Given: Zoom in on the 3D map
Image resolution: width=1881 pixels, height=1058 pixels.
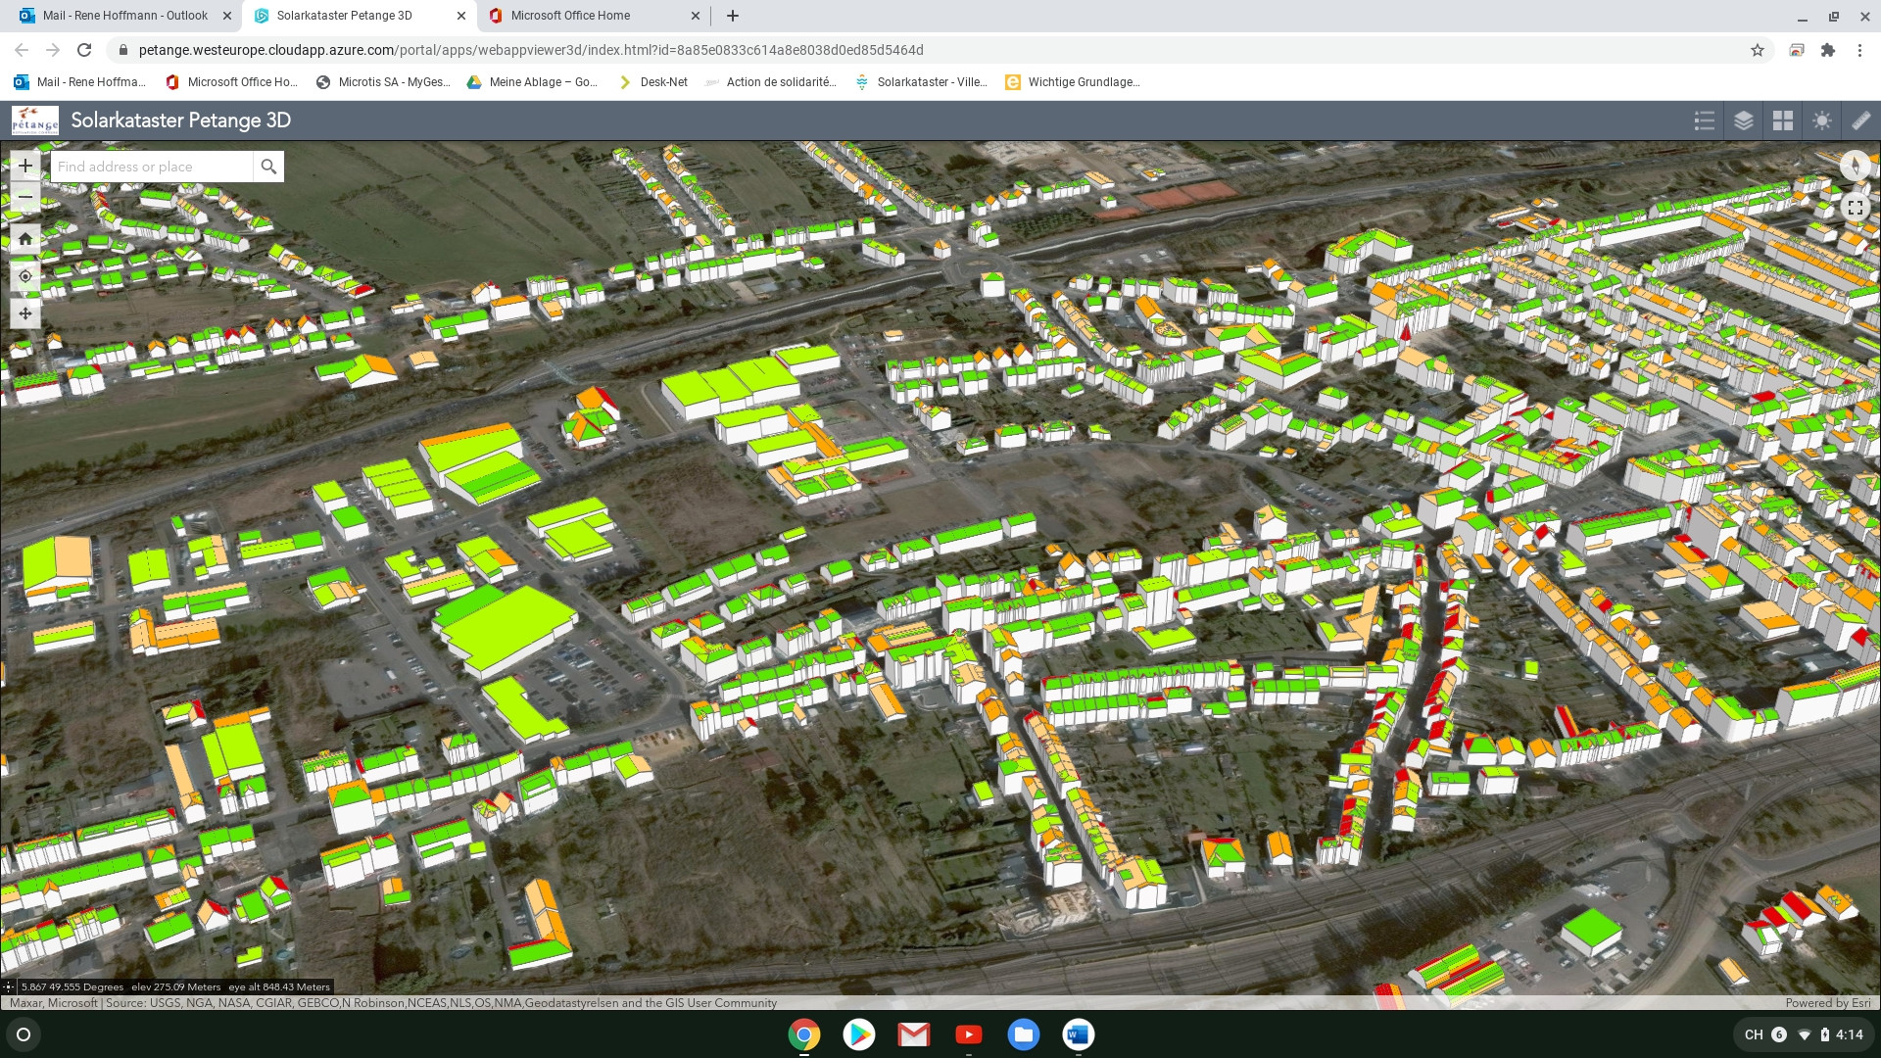Looking at the screenshot, I should [25, 167].
